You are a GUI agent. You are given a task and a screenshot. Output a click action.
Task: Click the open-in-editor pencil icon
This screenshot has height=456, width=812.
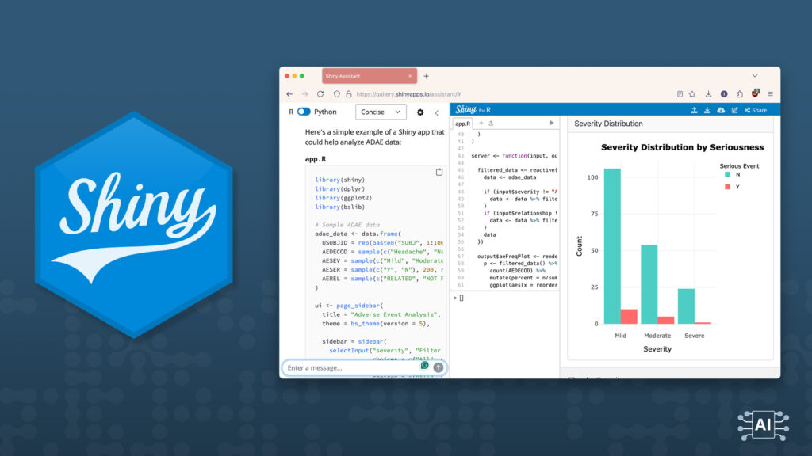point(735,110)
